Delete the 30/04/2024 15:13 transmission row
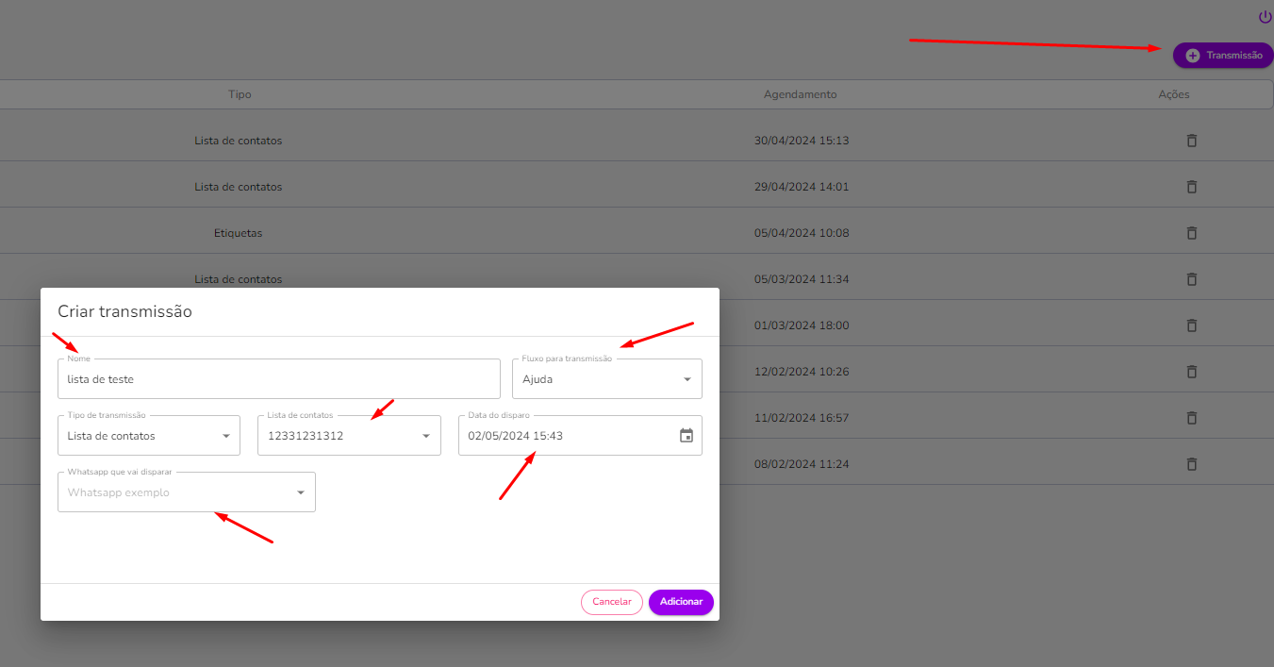Viewport: 1274px width, 667px height. coord(1191,141)
